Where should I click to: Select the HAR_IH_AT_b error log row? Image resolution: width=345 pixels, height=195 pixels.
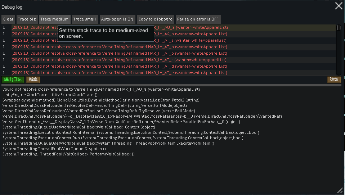click(x=119, y=53)
